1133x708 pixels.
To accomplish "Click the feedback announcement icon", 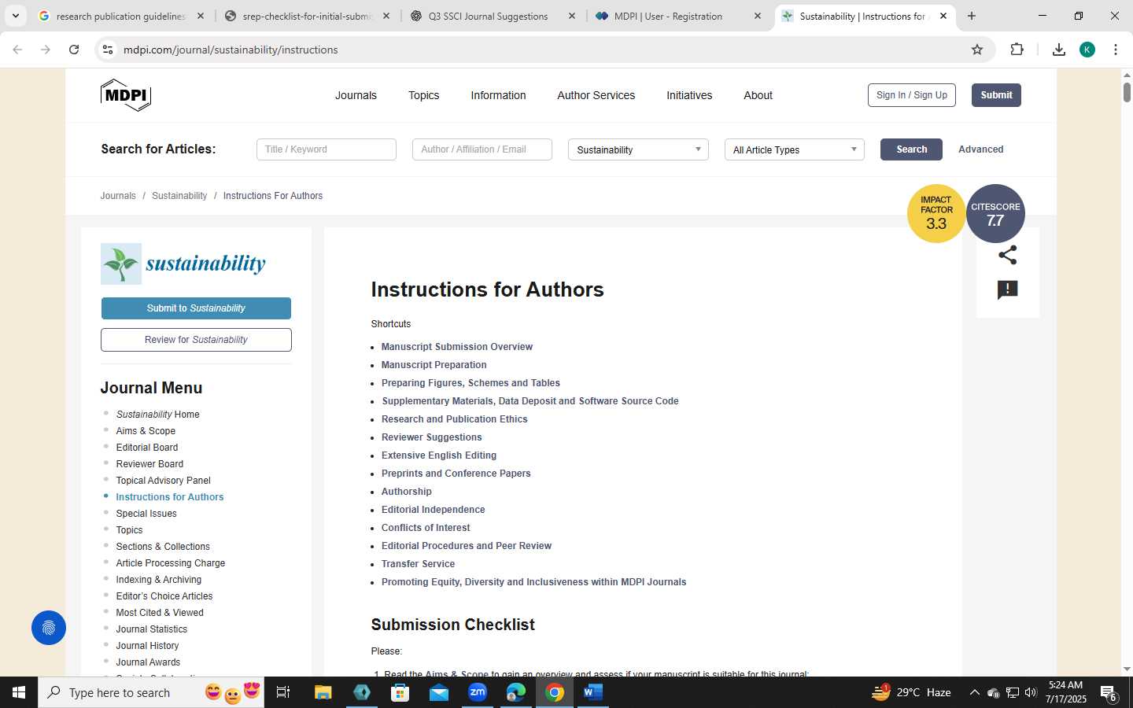I will (1007, 290).
